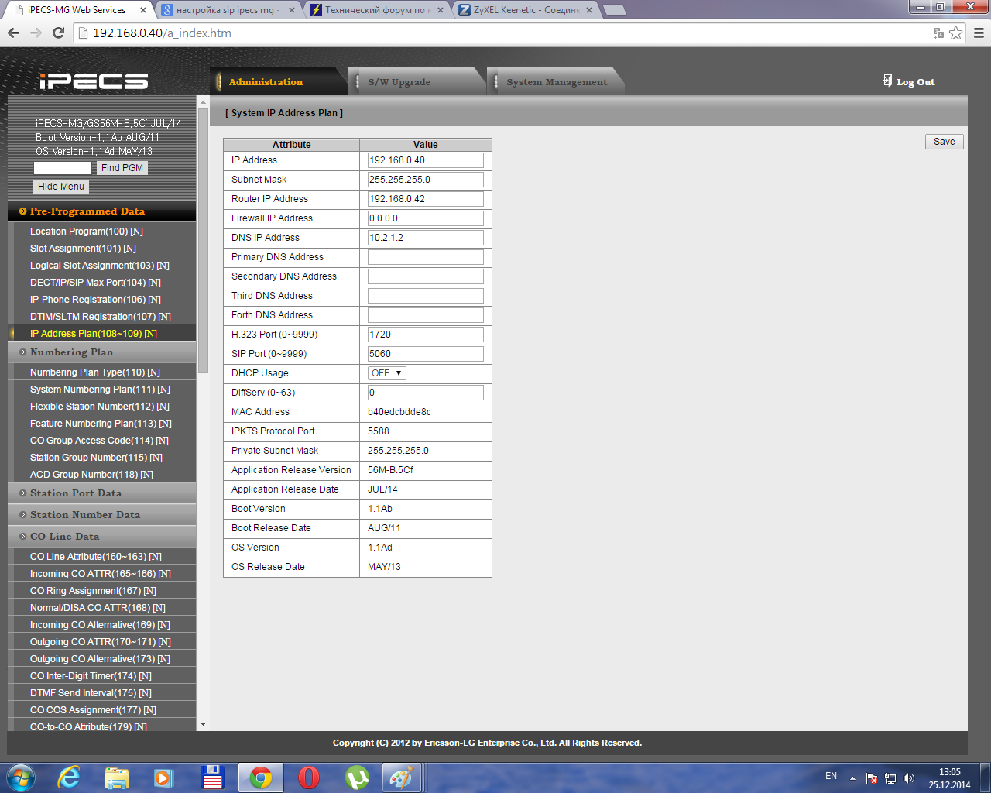This screenshot has height=793, width=991.
Task: Open the System Management tab
Action: [556, 82]
